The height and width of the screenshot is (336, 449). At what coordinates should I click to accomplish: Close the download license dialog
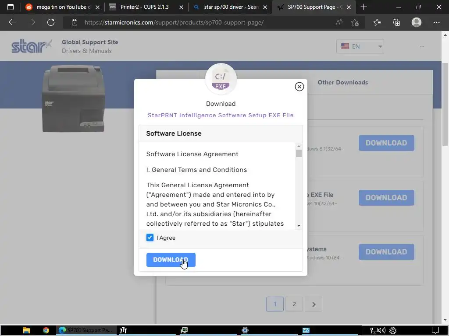pyautogui.click(x=299, y=87)
